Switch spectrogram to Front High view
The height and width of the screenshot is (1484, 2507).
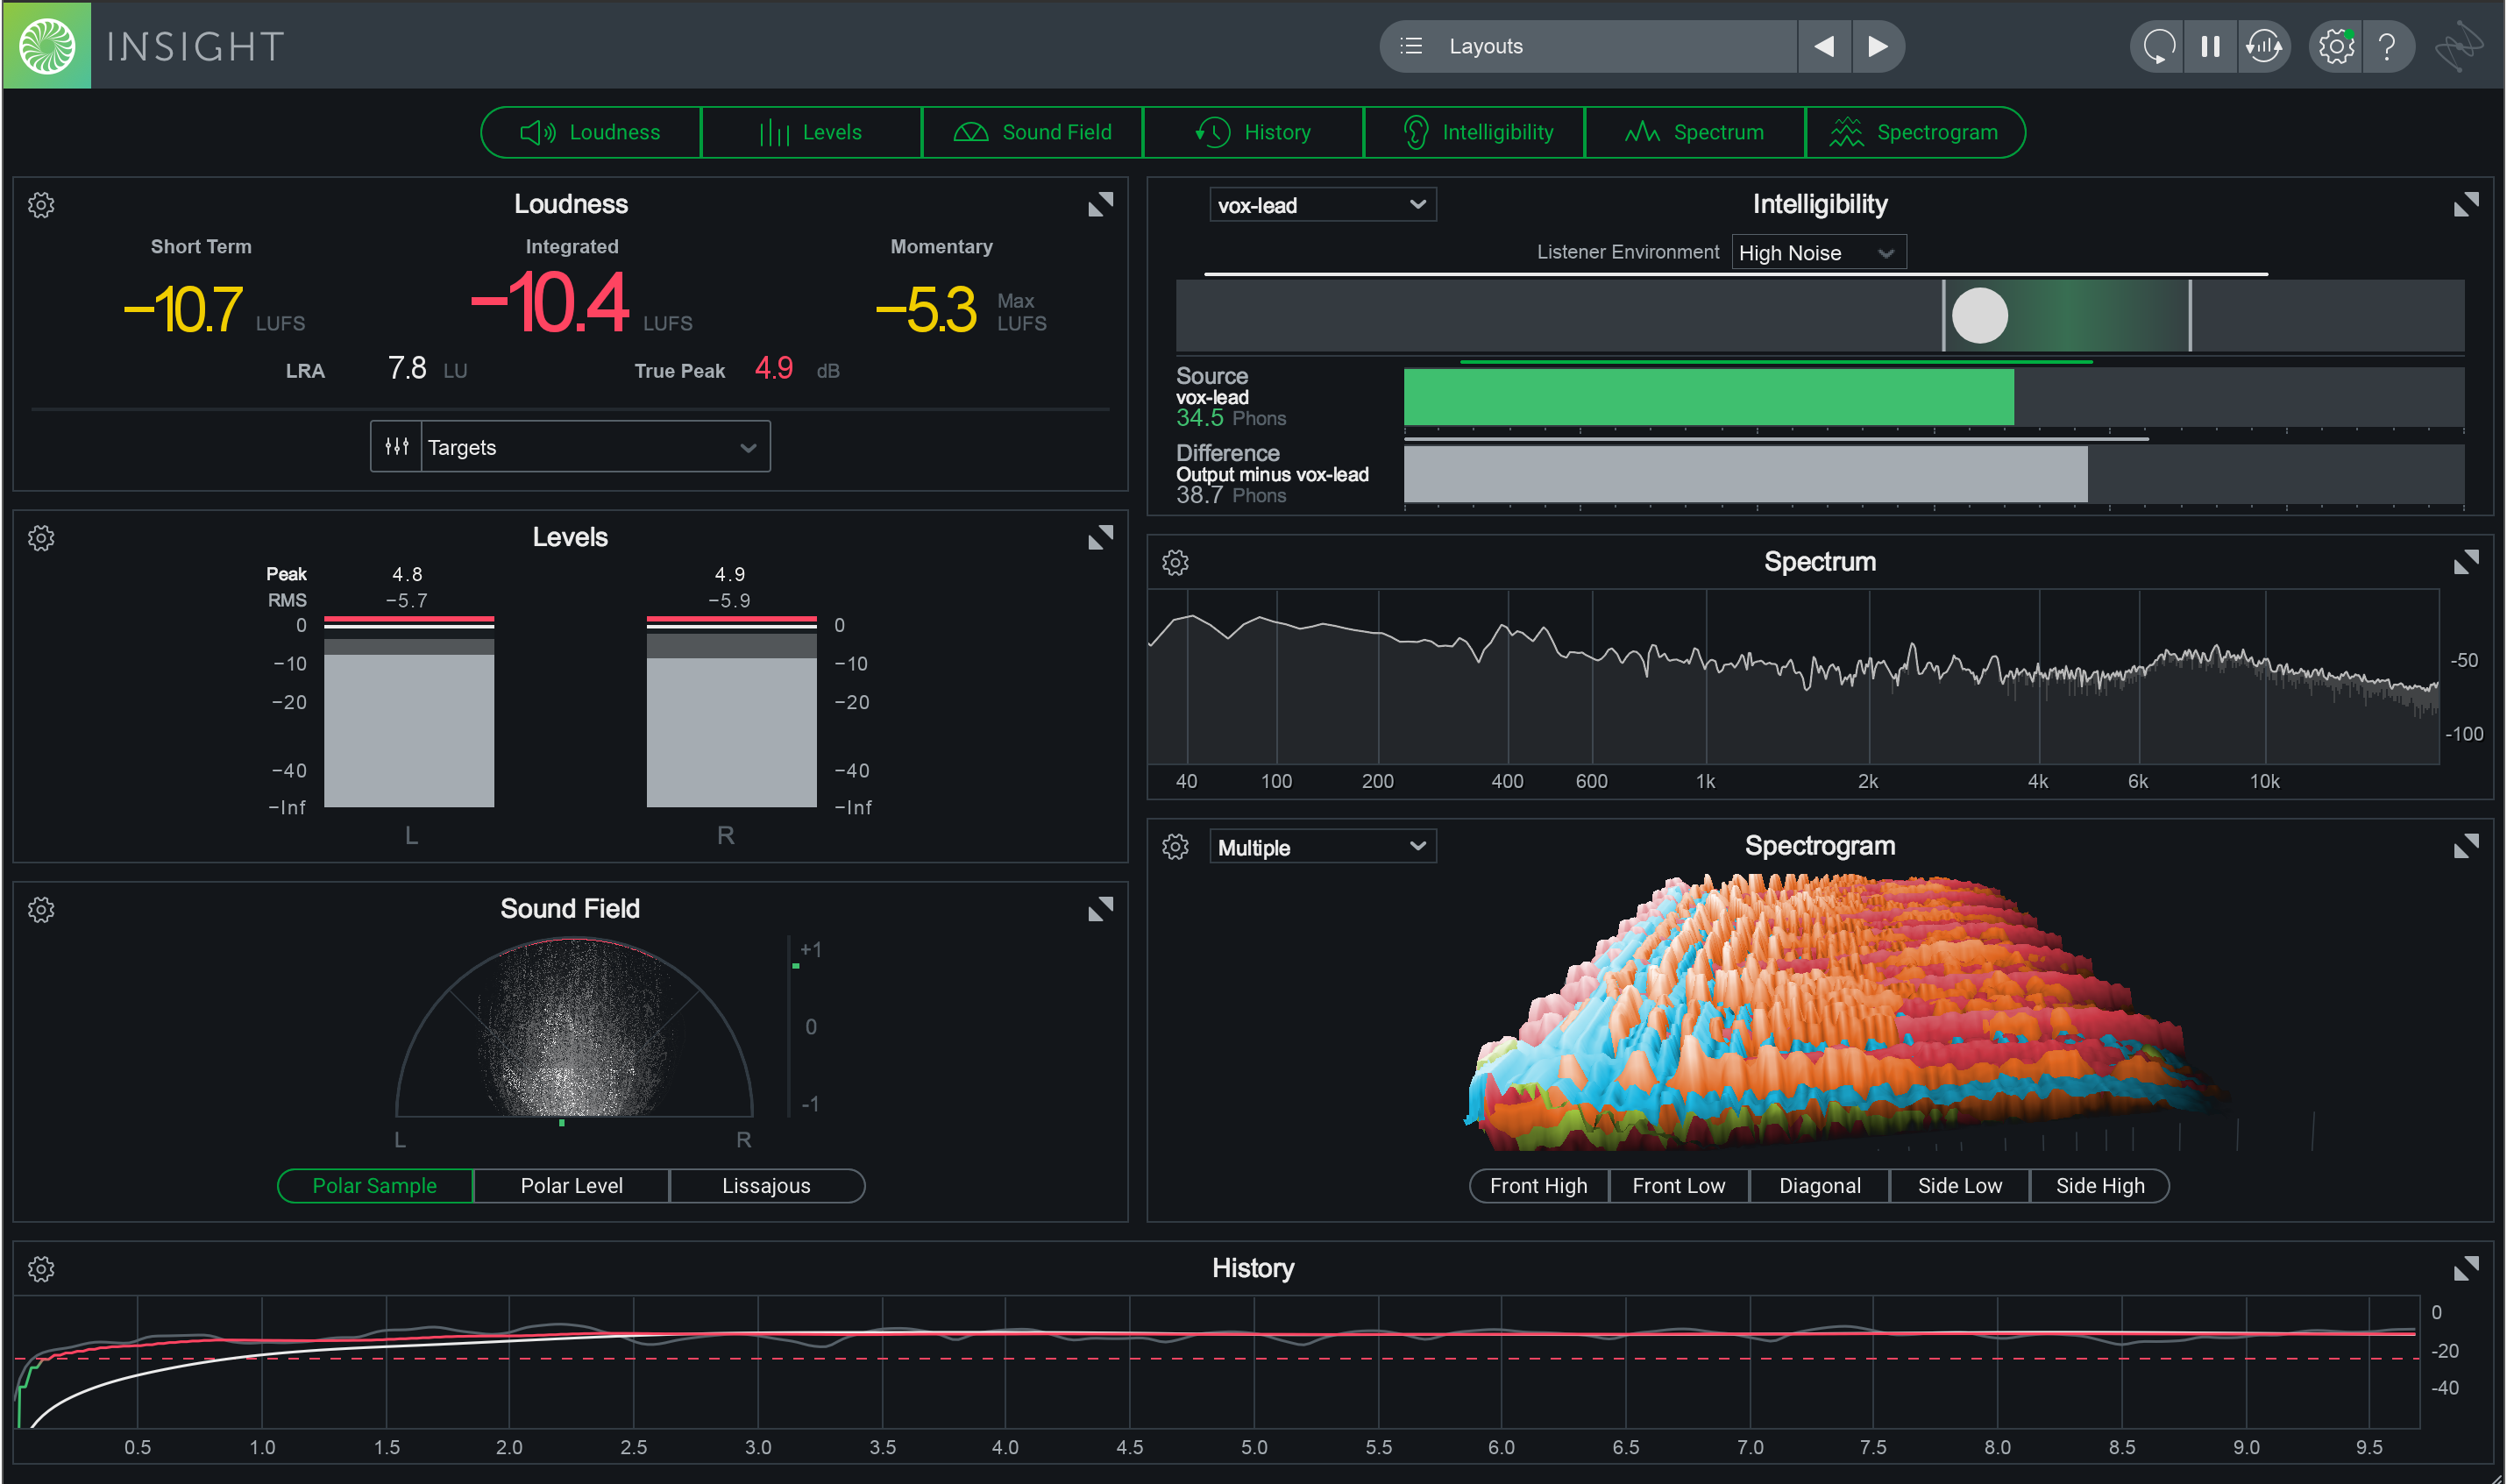(x=1538, y=1186)
